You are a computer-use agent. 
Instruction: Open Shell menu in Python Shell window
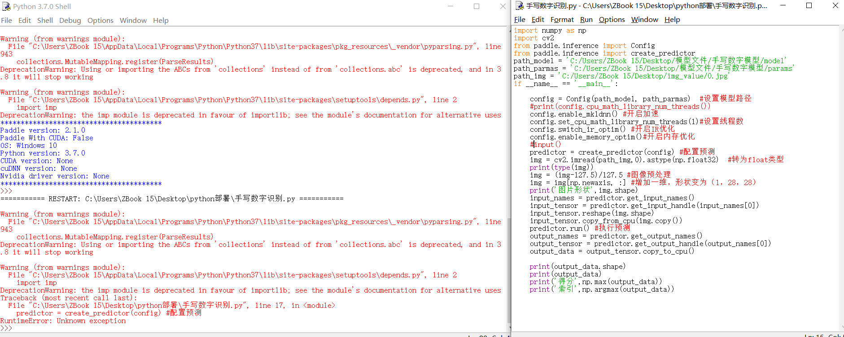pyautogui.click(x=45, y=20)
